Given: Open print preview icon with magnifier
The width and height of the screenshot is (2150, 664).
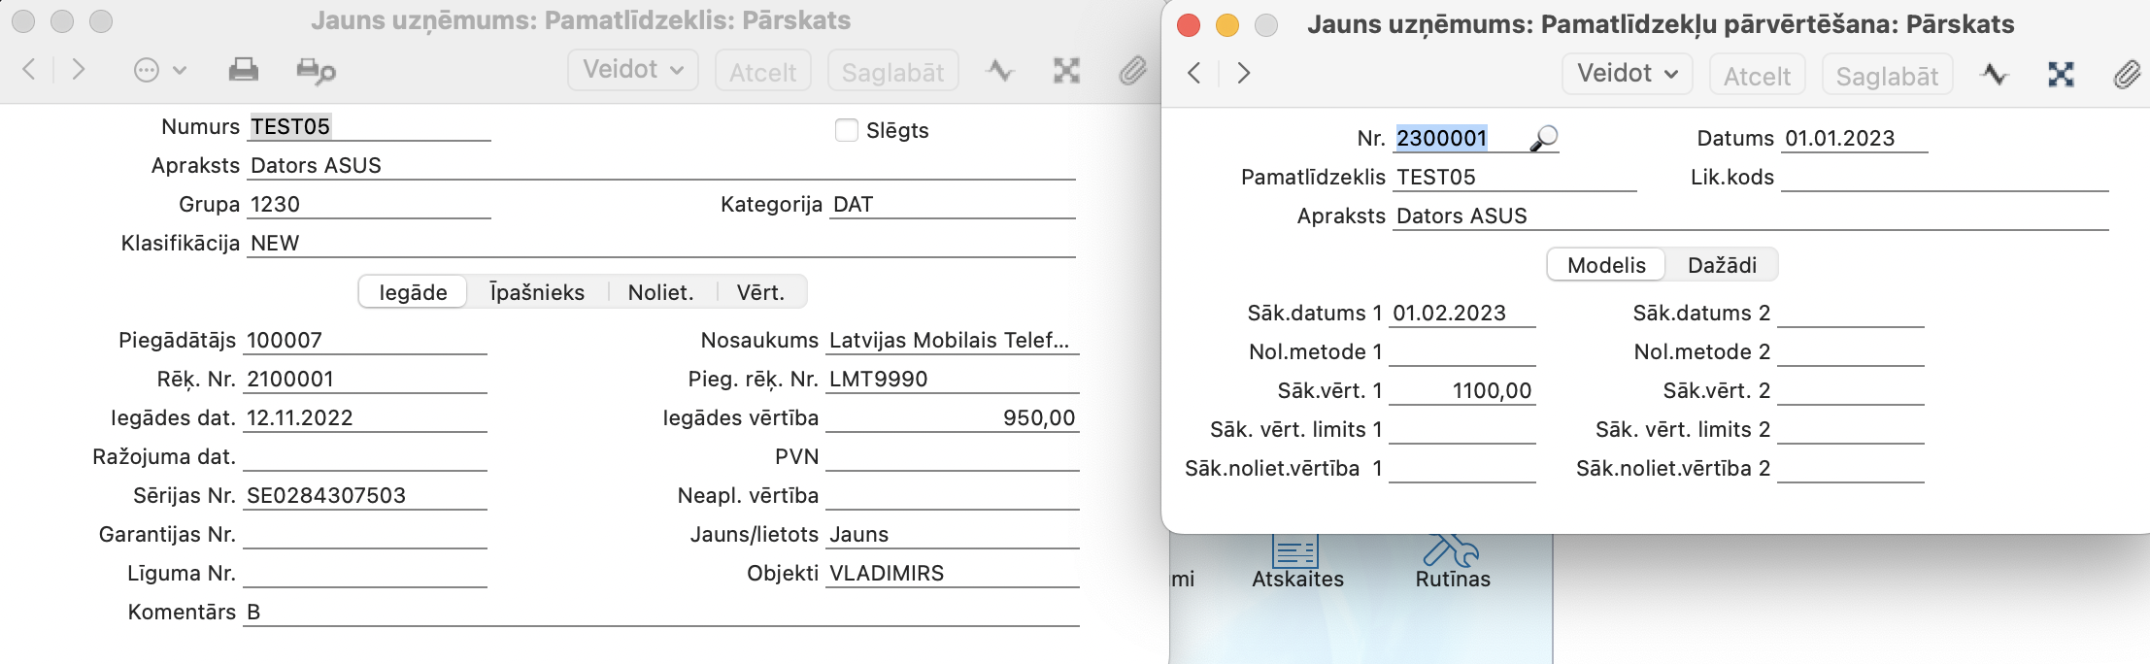Looking at the screenshot, I should coord(316,71).
